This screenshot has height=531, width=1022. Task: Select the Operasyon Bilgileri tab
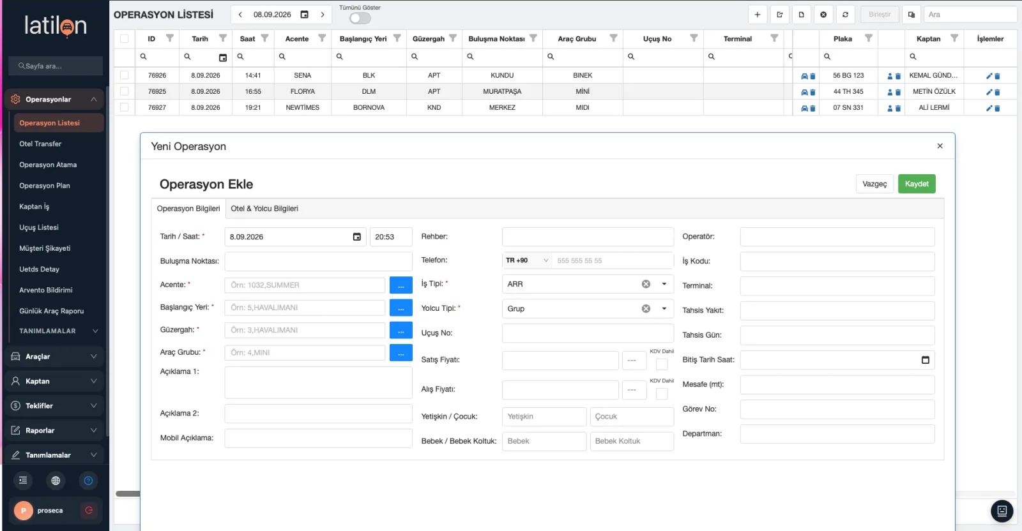pos(188,209)
